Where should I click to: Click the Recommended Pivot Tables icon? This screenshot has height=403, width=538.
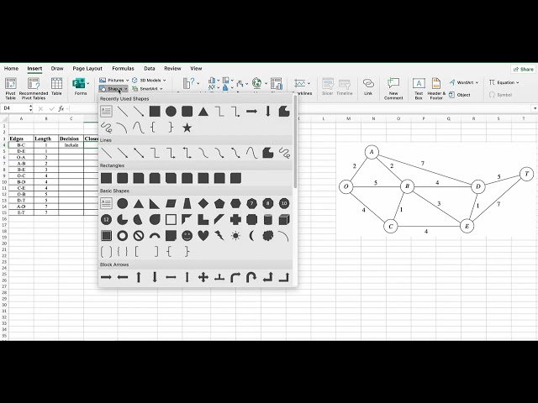click(34, 88)
